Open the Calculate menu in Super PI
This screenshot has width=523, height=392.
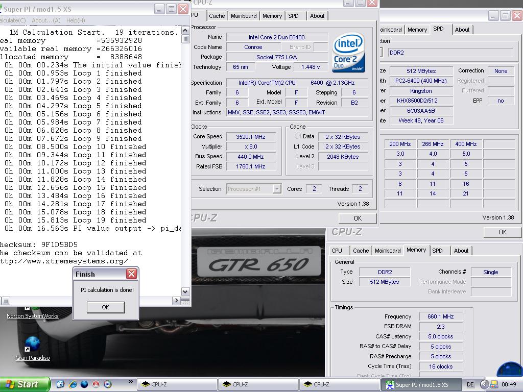pos(12,20)
